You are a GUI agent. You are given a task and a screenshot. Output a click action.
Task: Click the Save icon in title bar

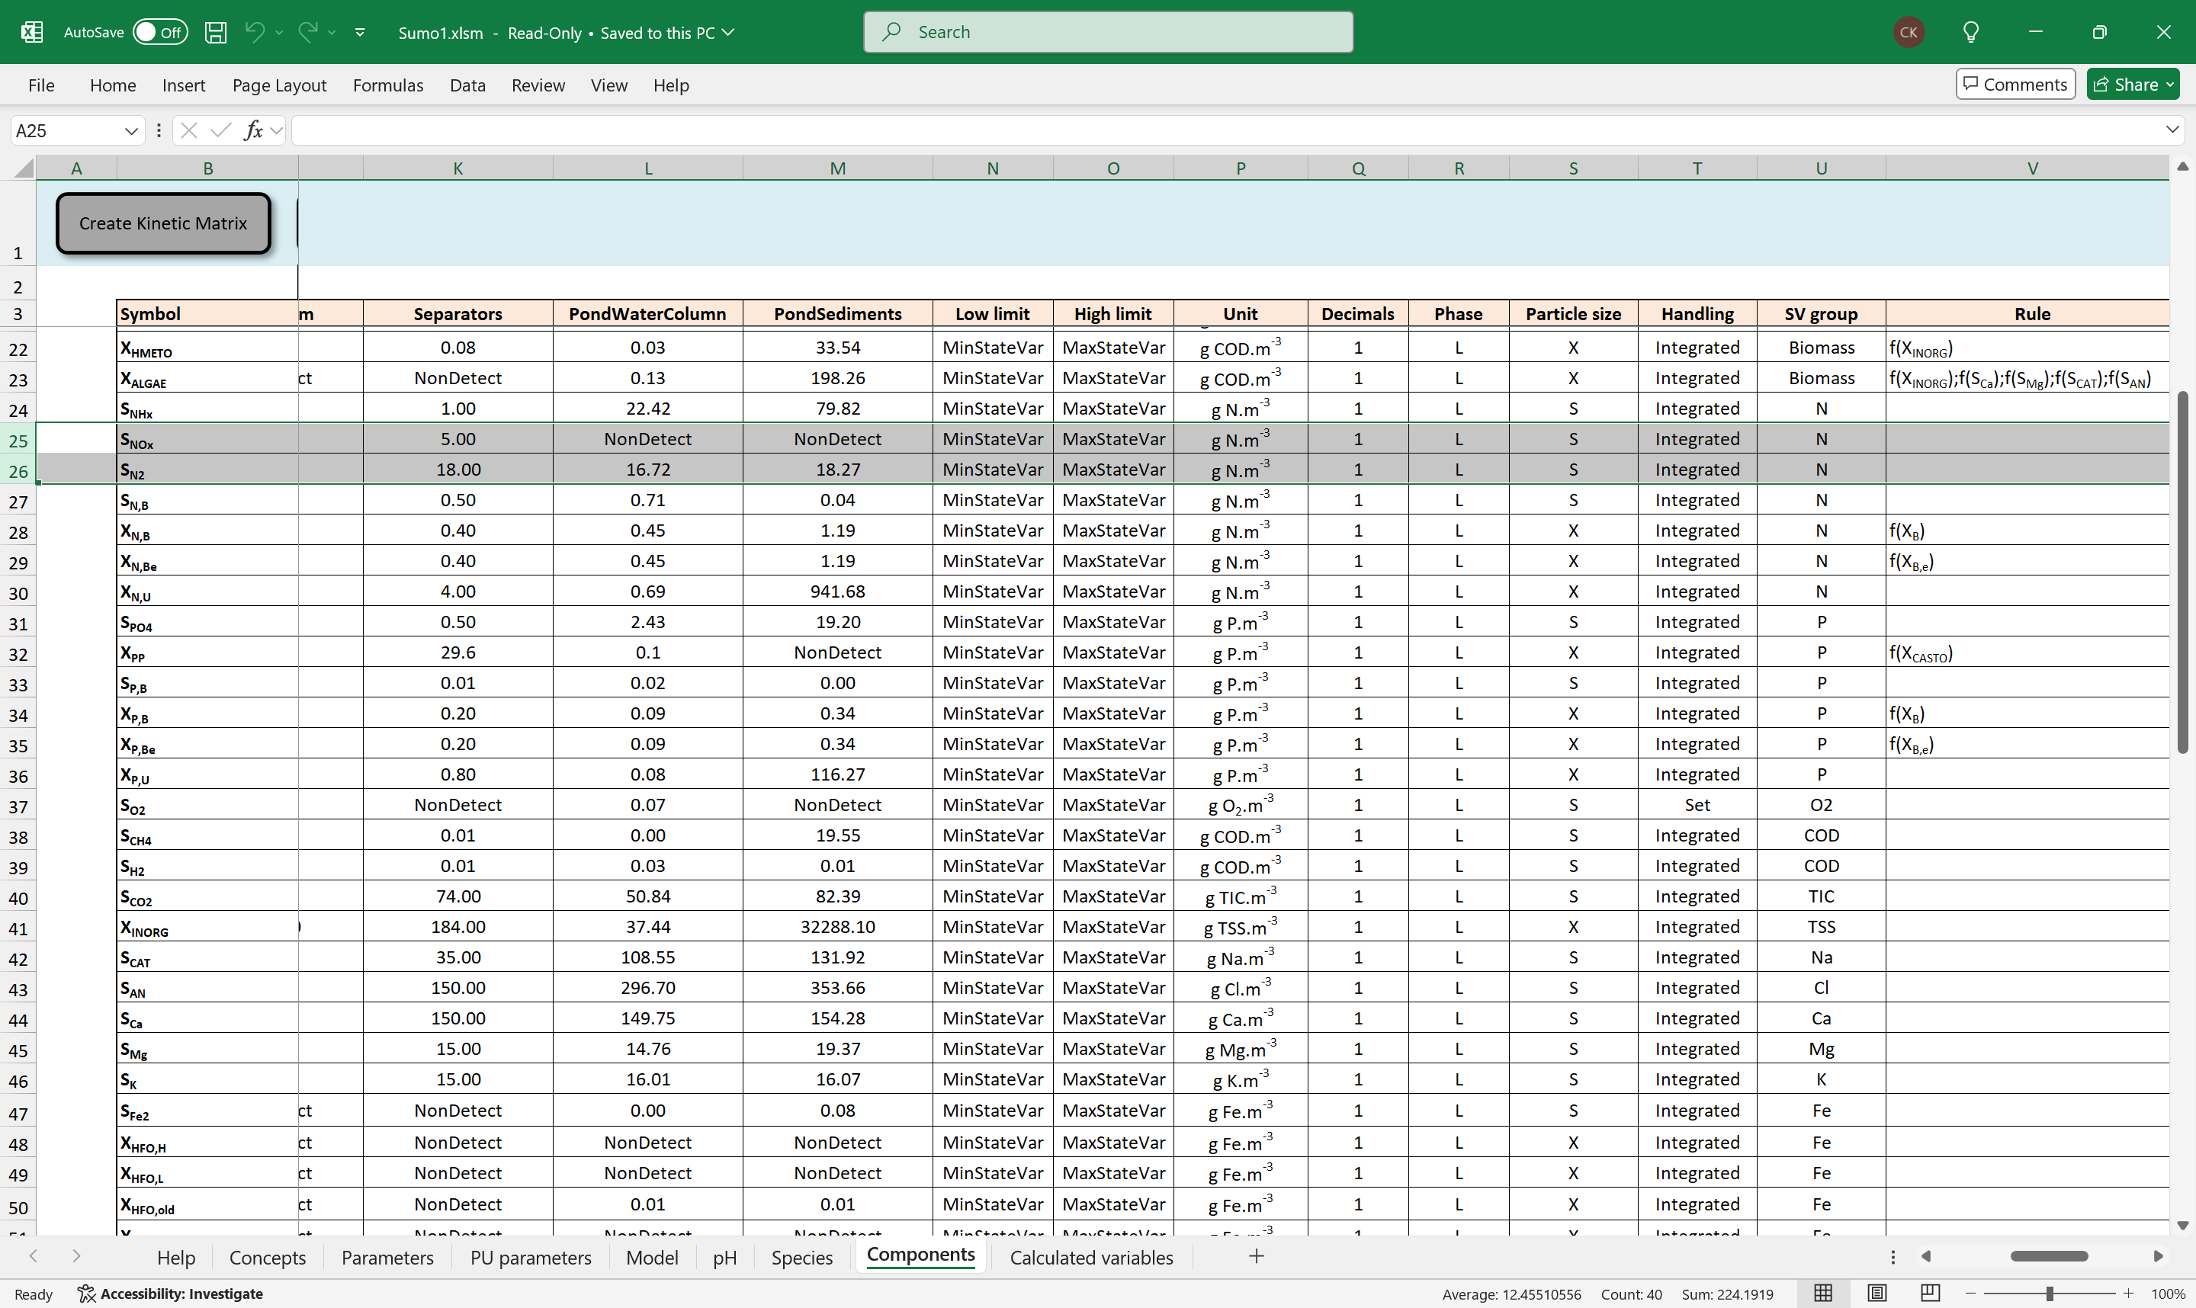pos(215,33)
